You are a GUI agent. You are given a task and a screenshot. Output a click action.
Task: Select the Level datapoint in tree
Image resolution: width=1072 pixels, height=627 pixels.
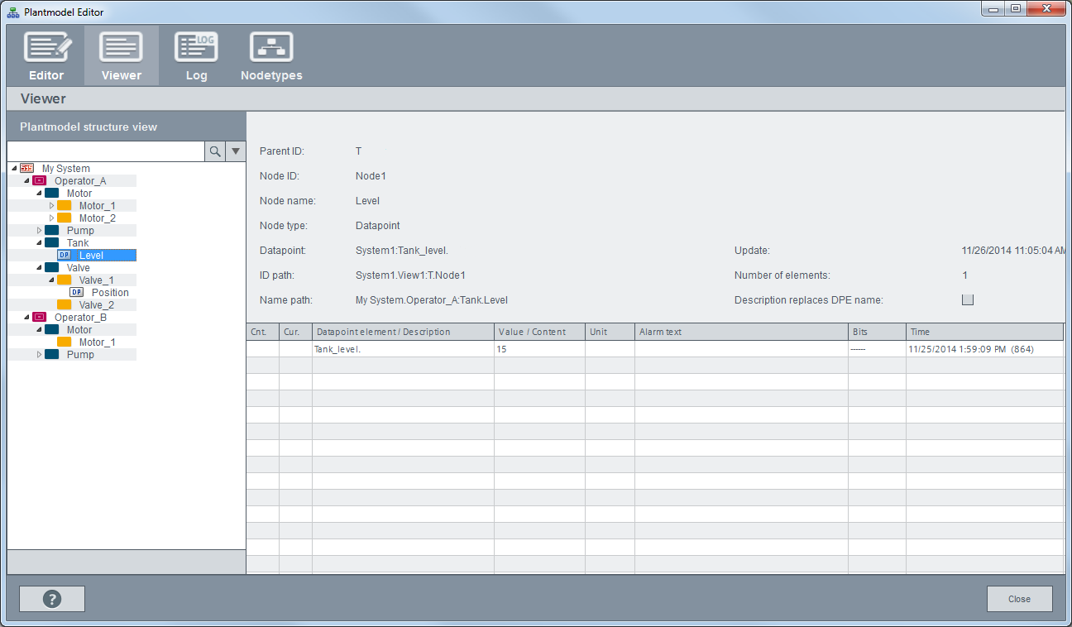click(x=91, y=256)
